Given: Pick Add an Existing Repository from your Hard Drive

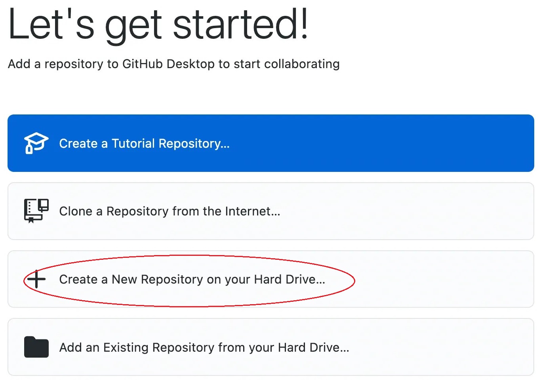Looking at the screenshot, I should pos(271,347).
